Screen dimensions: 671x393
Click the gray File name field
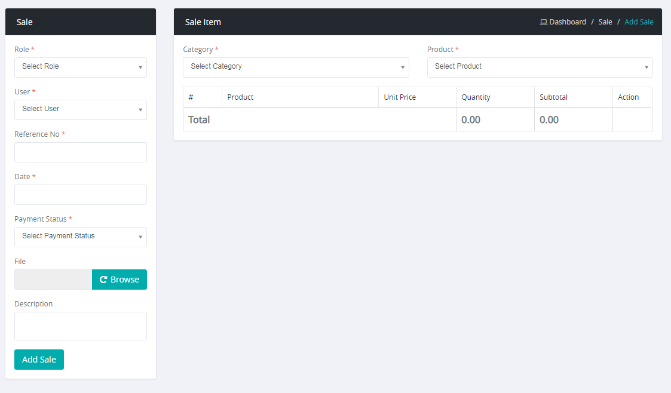pos(53,280)
